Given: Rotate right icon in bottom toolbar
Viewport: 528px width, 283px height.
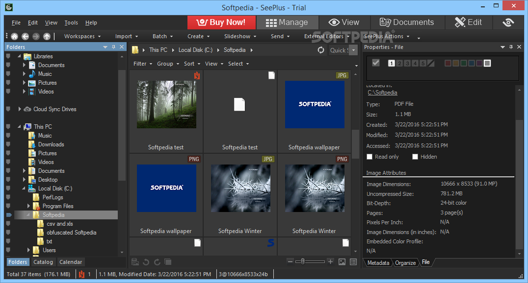Looking at the screenshot, I should click(157, 262).
